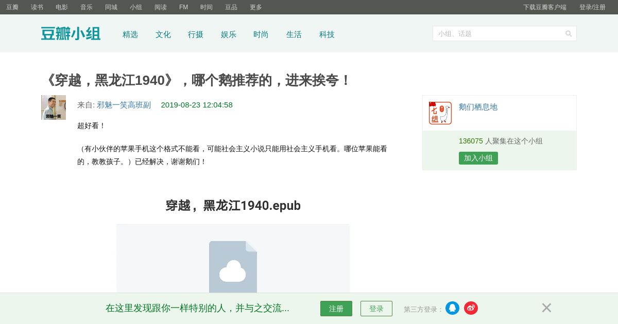
Task: Open poster's avatar image
Action: [54, 107]
